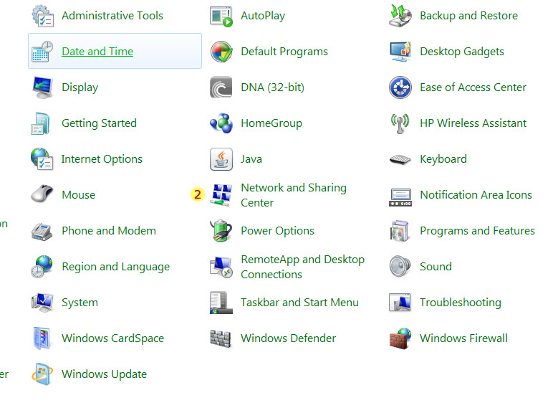Click the Getting Started icon
The image size is (558, 403).
(x=40, y=123)
